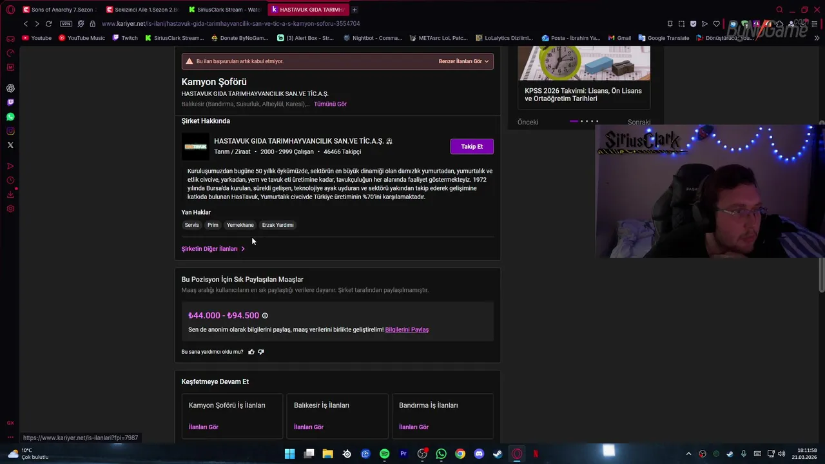
Task: Open Instagram from the Opera sidebar
Action: [x=10, y=131]
